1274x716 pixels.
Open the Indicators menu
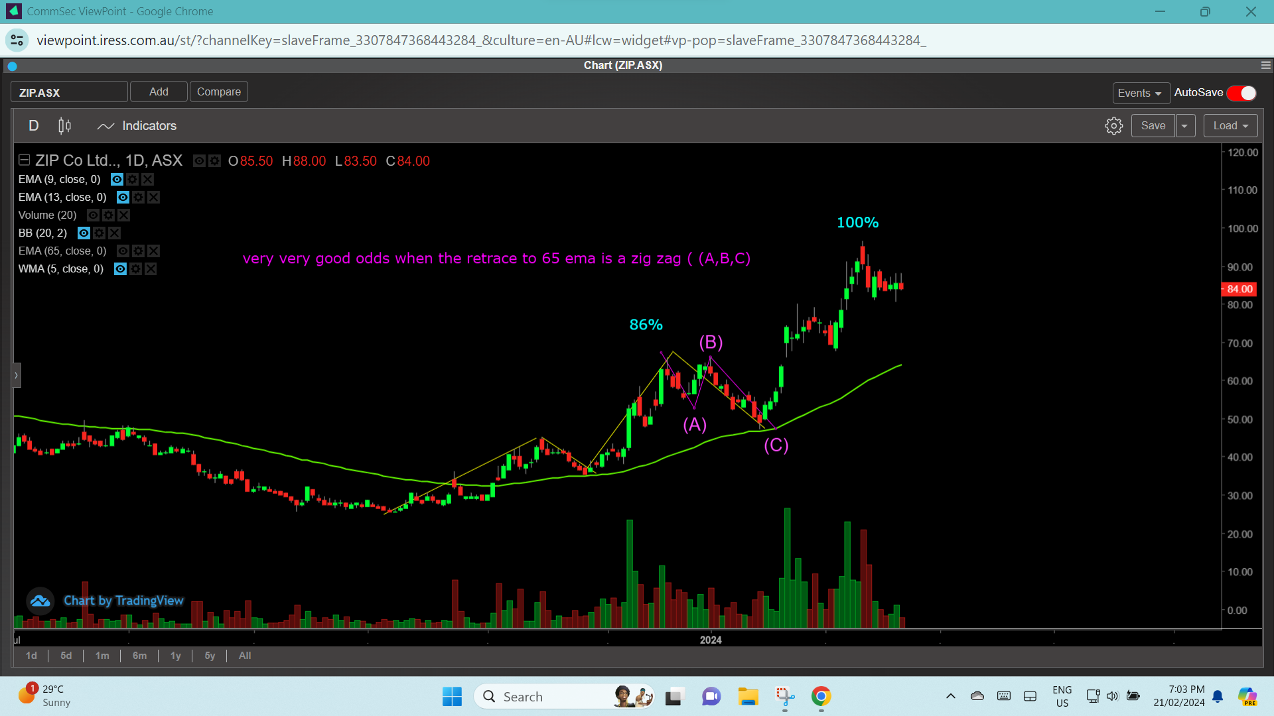137,126
